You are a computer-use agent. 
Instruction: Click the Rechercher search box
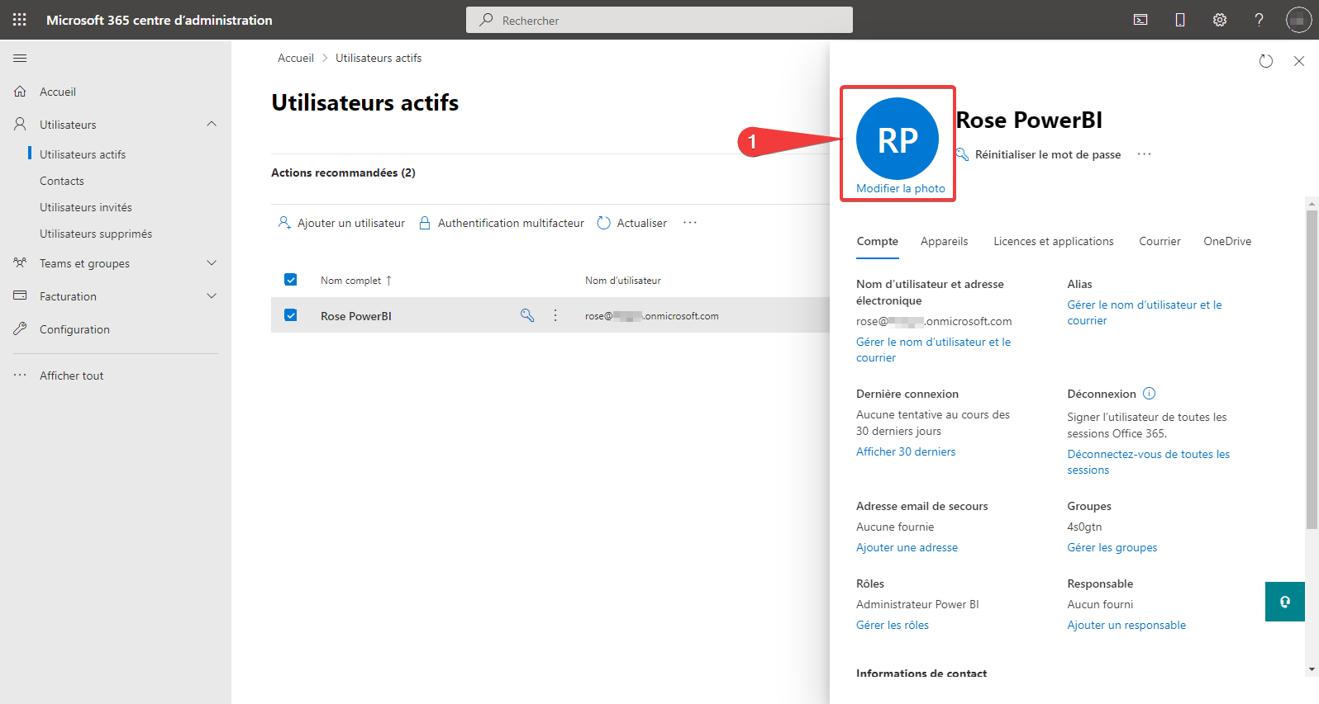click(x=659, y=20)
